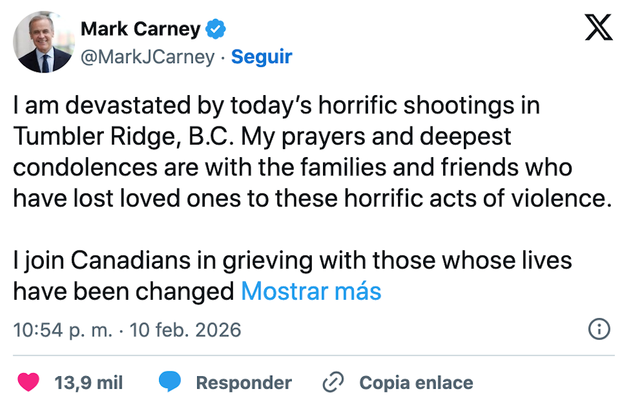This screenshot has height=400, width=631.
Task: Select the Copia enlace label
Action: [416, 382]
